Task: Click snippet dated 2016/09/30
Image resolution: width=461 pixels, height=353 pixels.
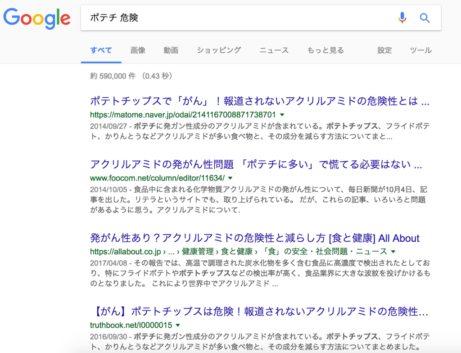Action: click(260, 342)
